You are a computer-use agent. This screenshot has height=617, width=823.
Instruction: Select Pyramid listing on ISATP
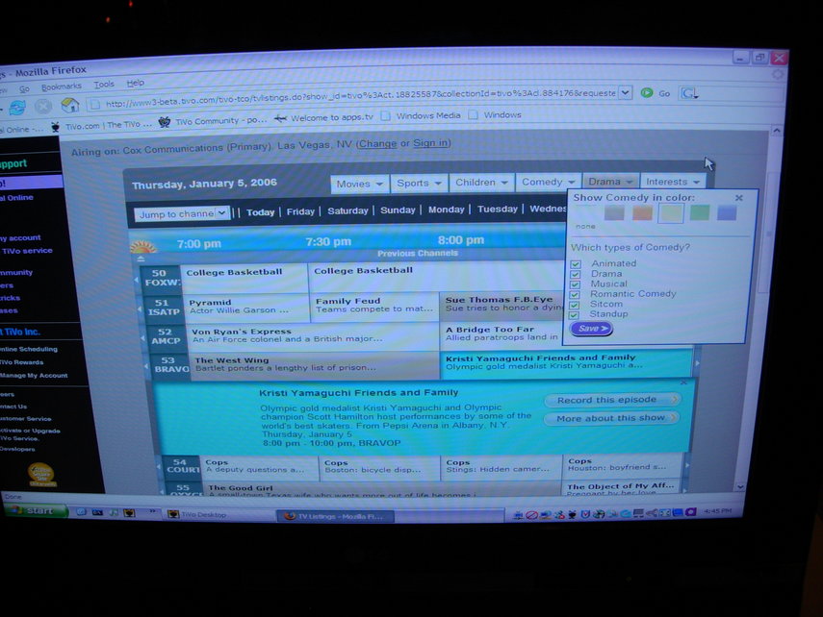click(245, 308)
